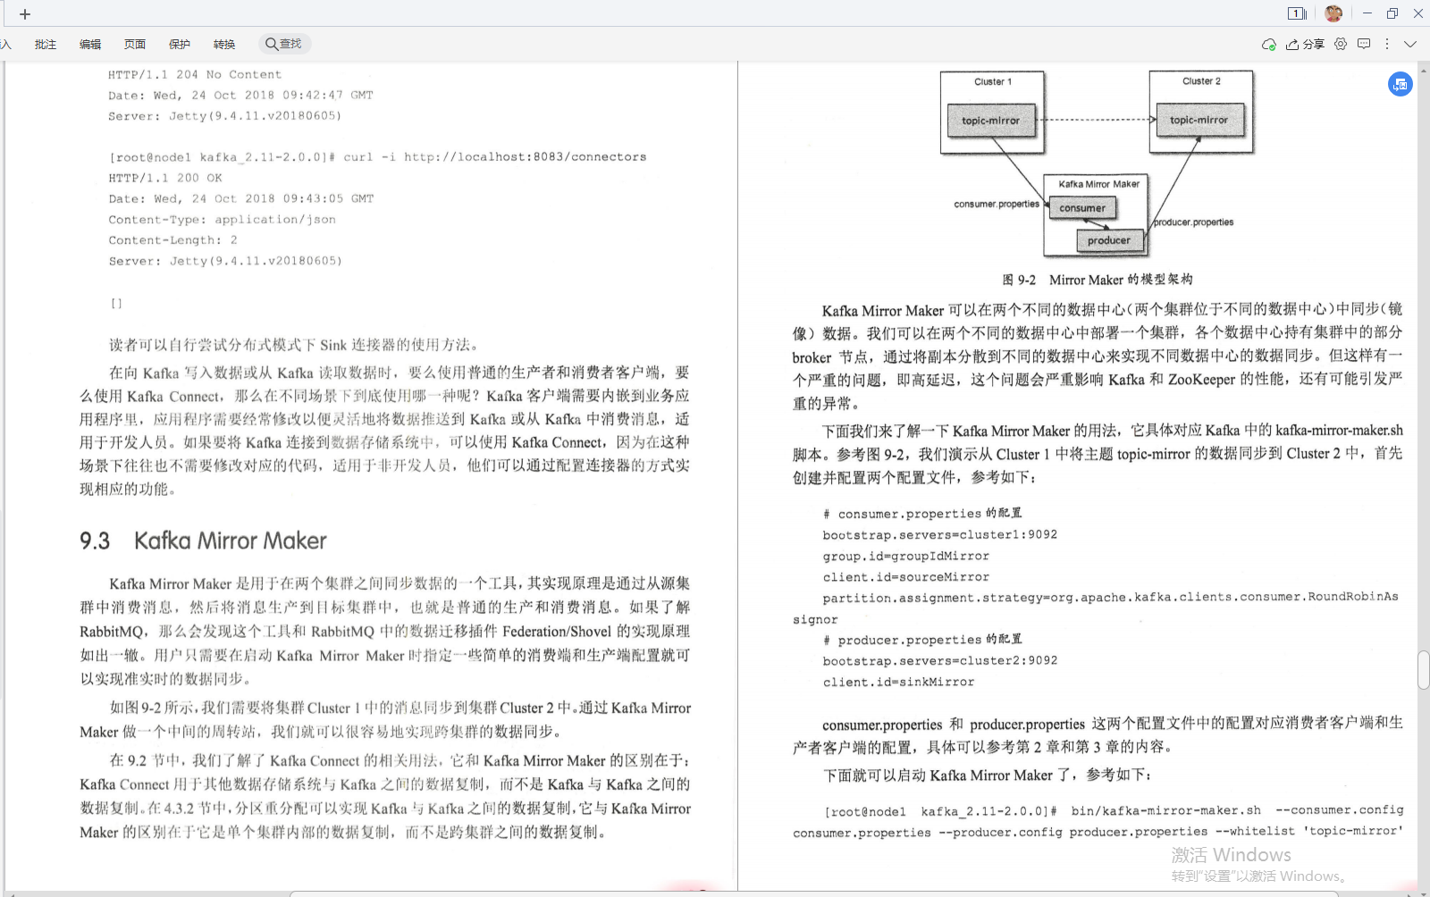The height and width of the screenshot is (897, 1430).
Task: Click the "consumer.properties" label in the diagram
Action: [997, 204]
